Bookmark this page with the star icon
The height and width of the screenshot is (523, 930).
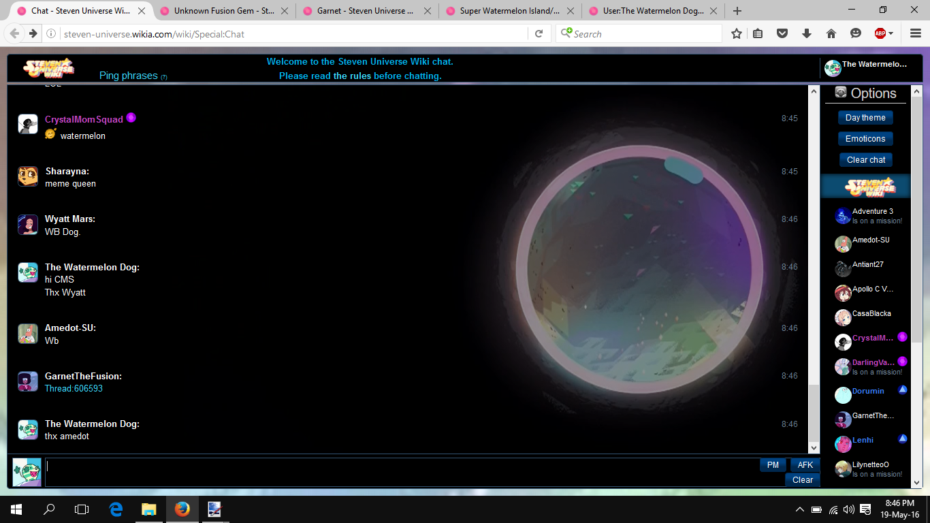tap(737, 33)
